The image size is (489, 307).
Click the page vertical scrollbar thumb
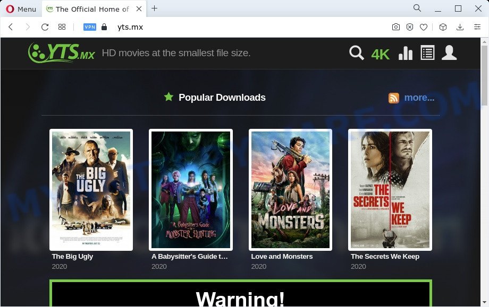click(x=484, y=76)
